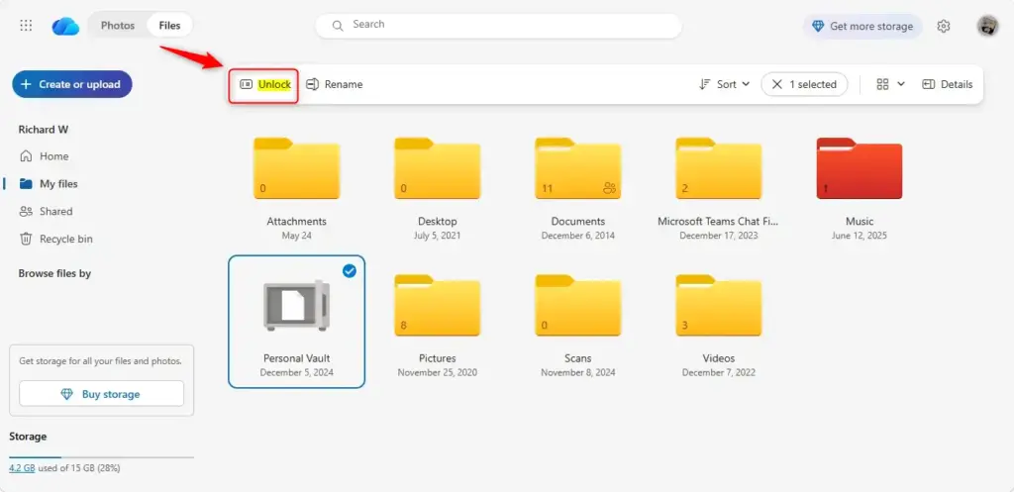Switch to the Photos tab
Viewport: 1014px width, 492px height.
[x=118, y=25]
